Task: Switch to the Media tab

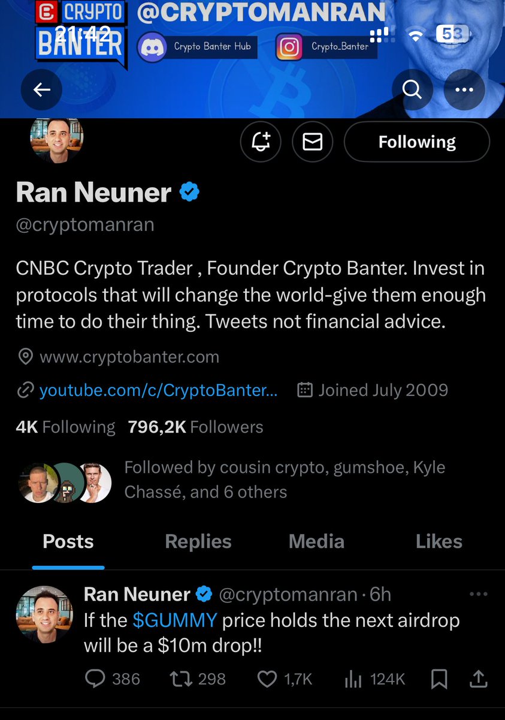Action: (316, 541)
